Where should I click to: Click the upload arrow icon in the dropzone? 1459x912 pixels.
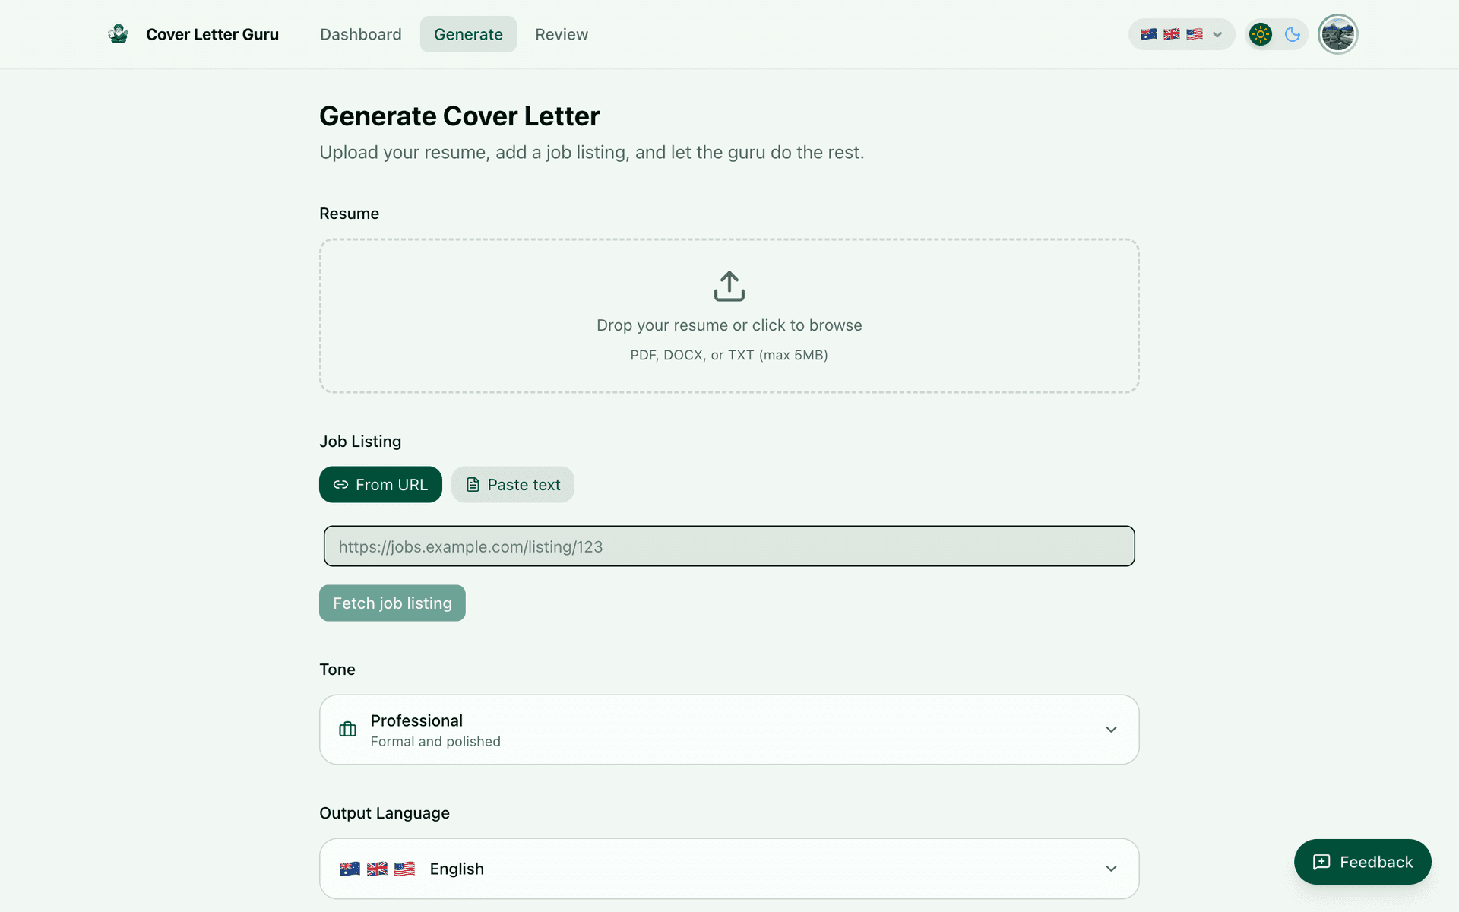[729, 287]
